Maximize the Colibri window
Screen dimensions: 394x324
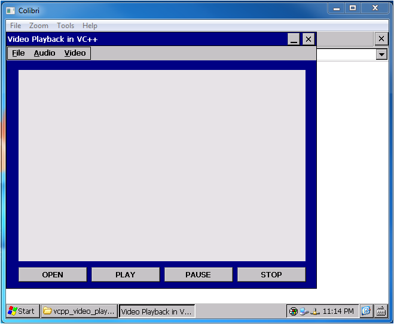(353, 8)
